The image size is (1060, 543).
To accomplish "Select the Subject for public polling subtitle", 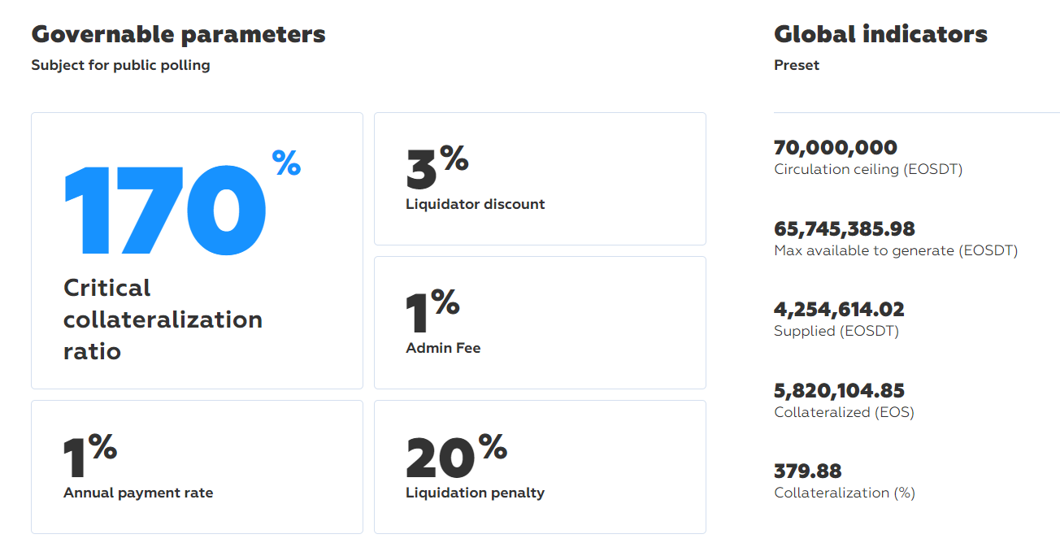I will coord(120,65).
